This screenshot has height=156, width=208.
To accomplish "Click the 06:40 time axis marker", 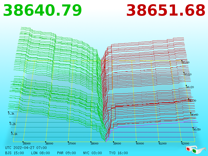I will tap(194, 115).
